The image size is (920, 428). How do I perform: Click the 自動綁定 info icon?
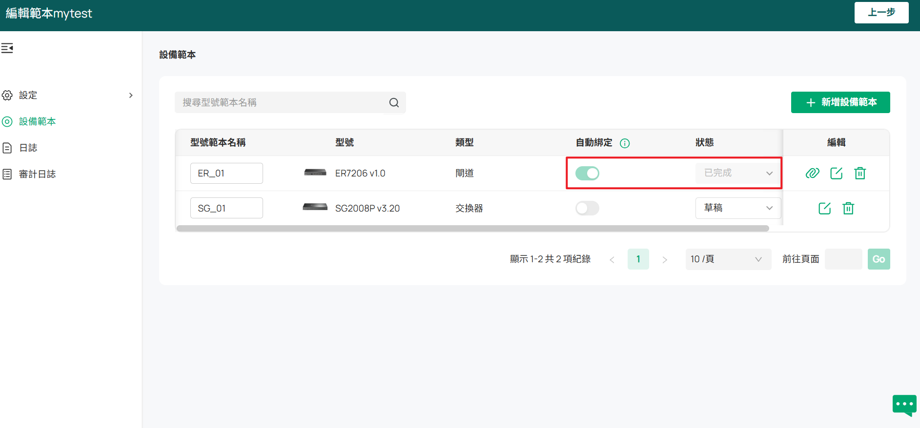625,143
